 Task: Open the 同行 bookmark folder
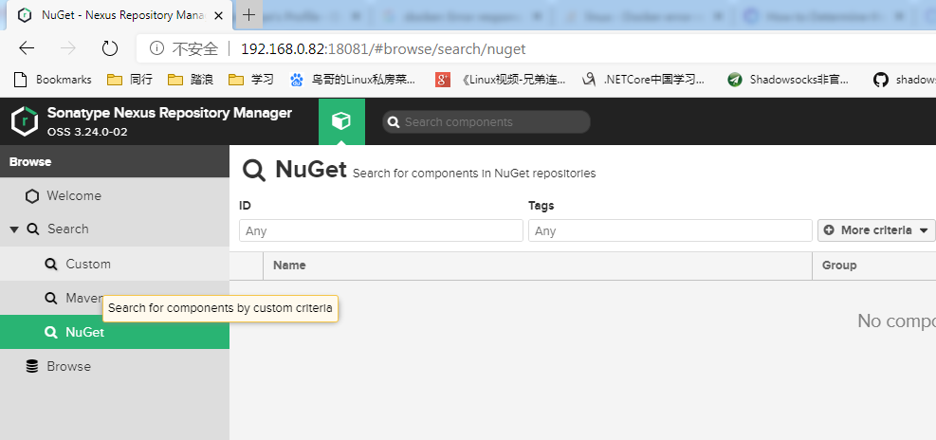tap(130, 80)
